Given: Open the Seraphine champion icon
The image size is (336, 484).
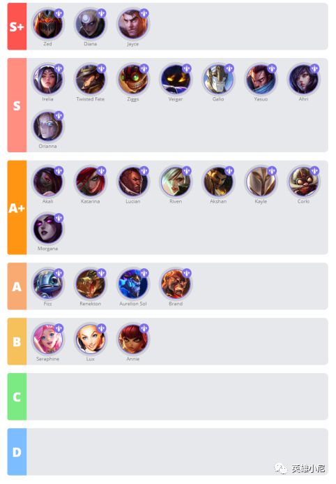Looking at the screenshot, I should [x=47, y=339].
